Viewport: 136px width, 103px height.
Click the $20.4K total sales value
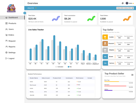pyautogui.click(x=32, y=19)
